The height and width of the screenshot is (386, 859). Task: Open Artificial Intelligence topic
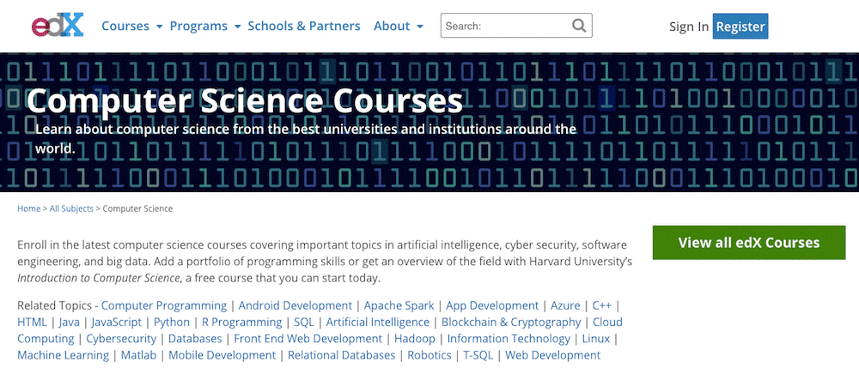pos(378,322)
